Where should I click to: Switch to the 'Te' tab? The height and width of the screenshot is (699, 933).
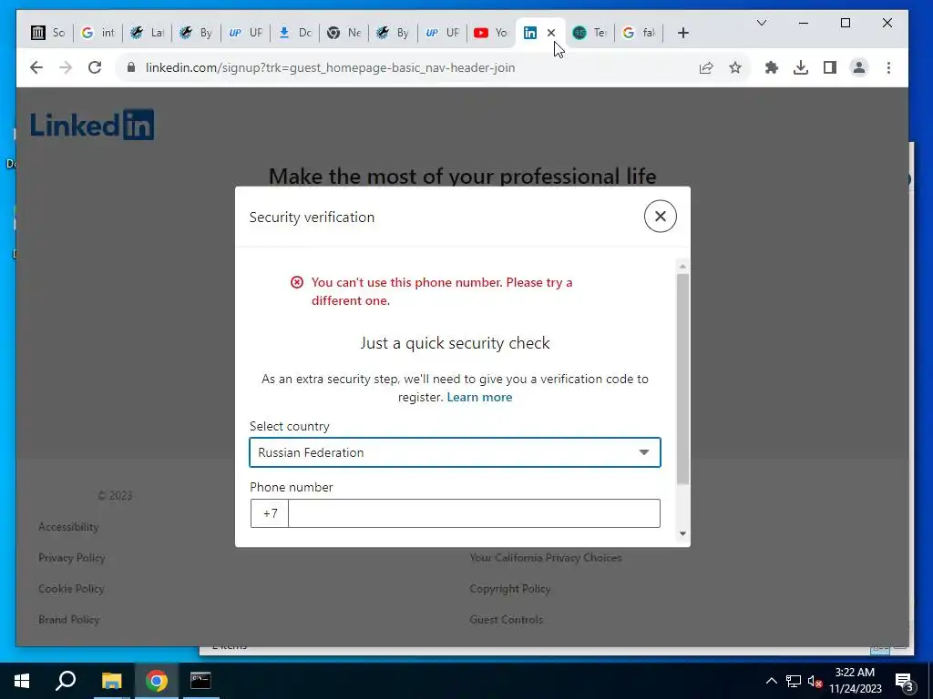[590, 33]
